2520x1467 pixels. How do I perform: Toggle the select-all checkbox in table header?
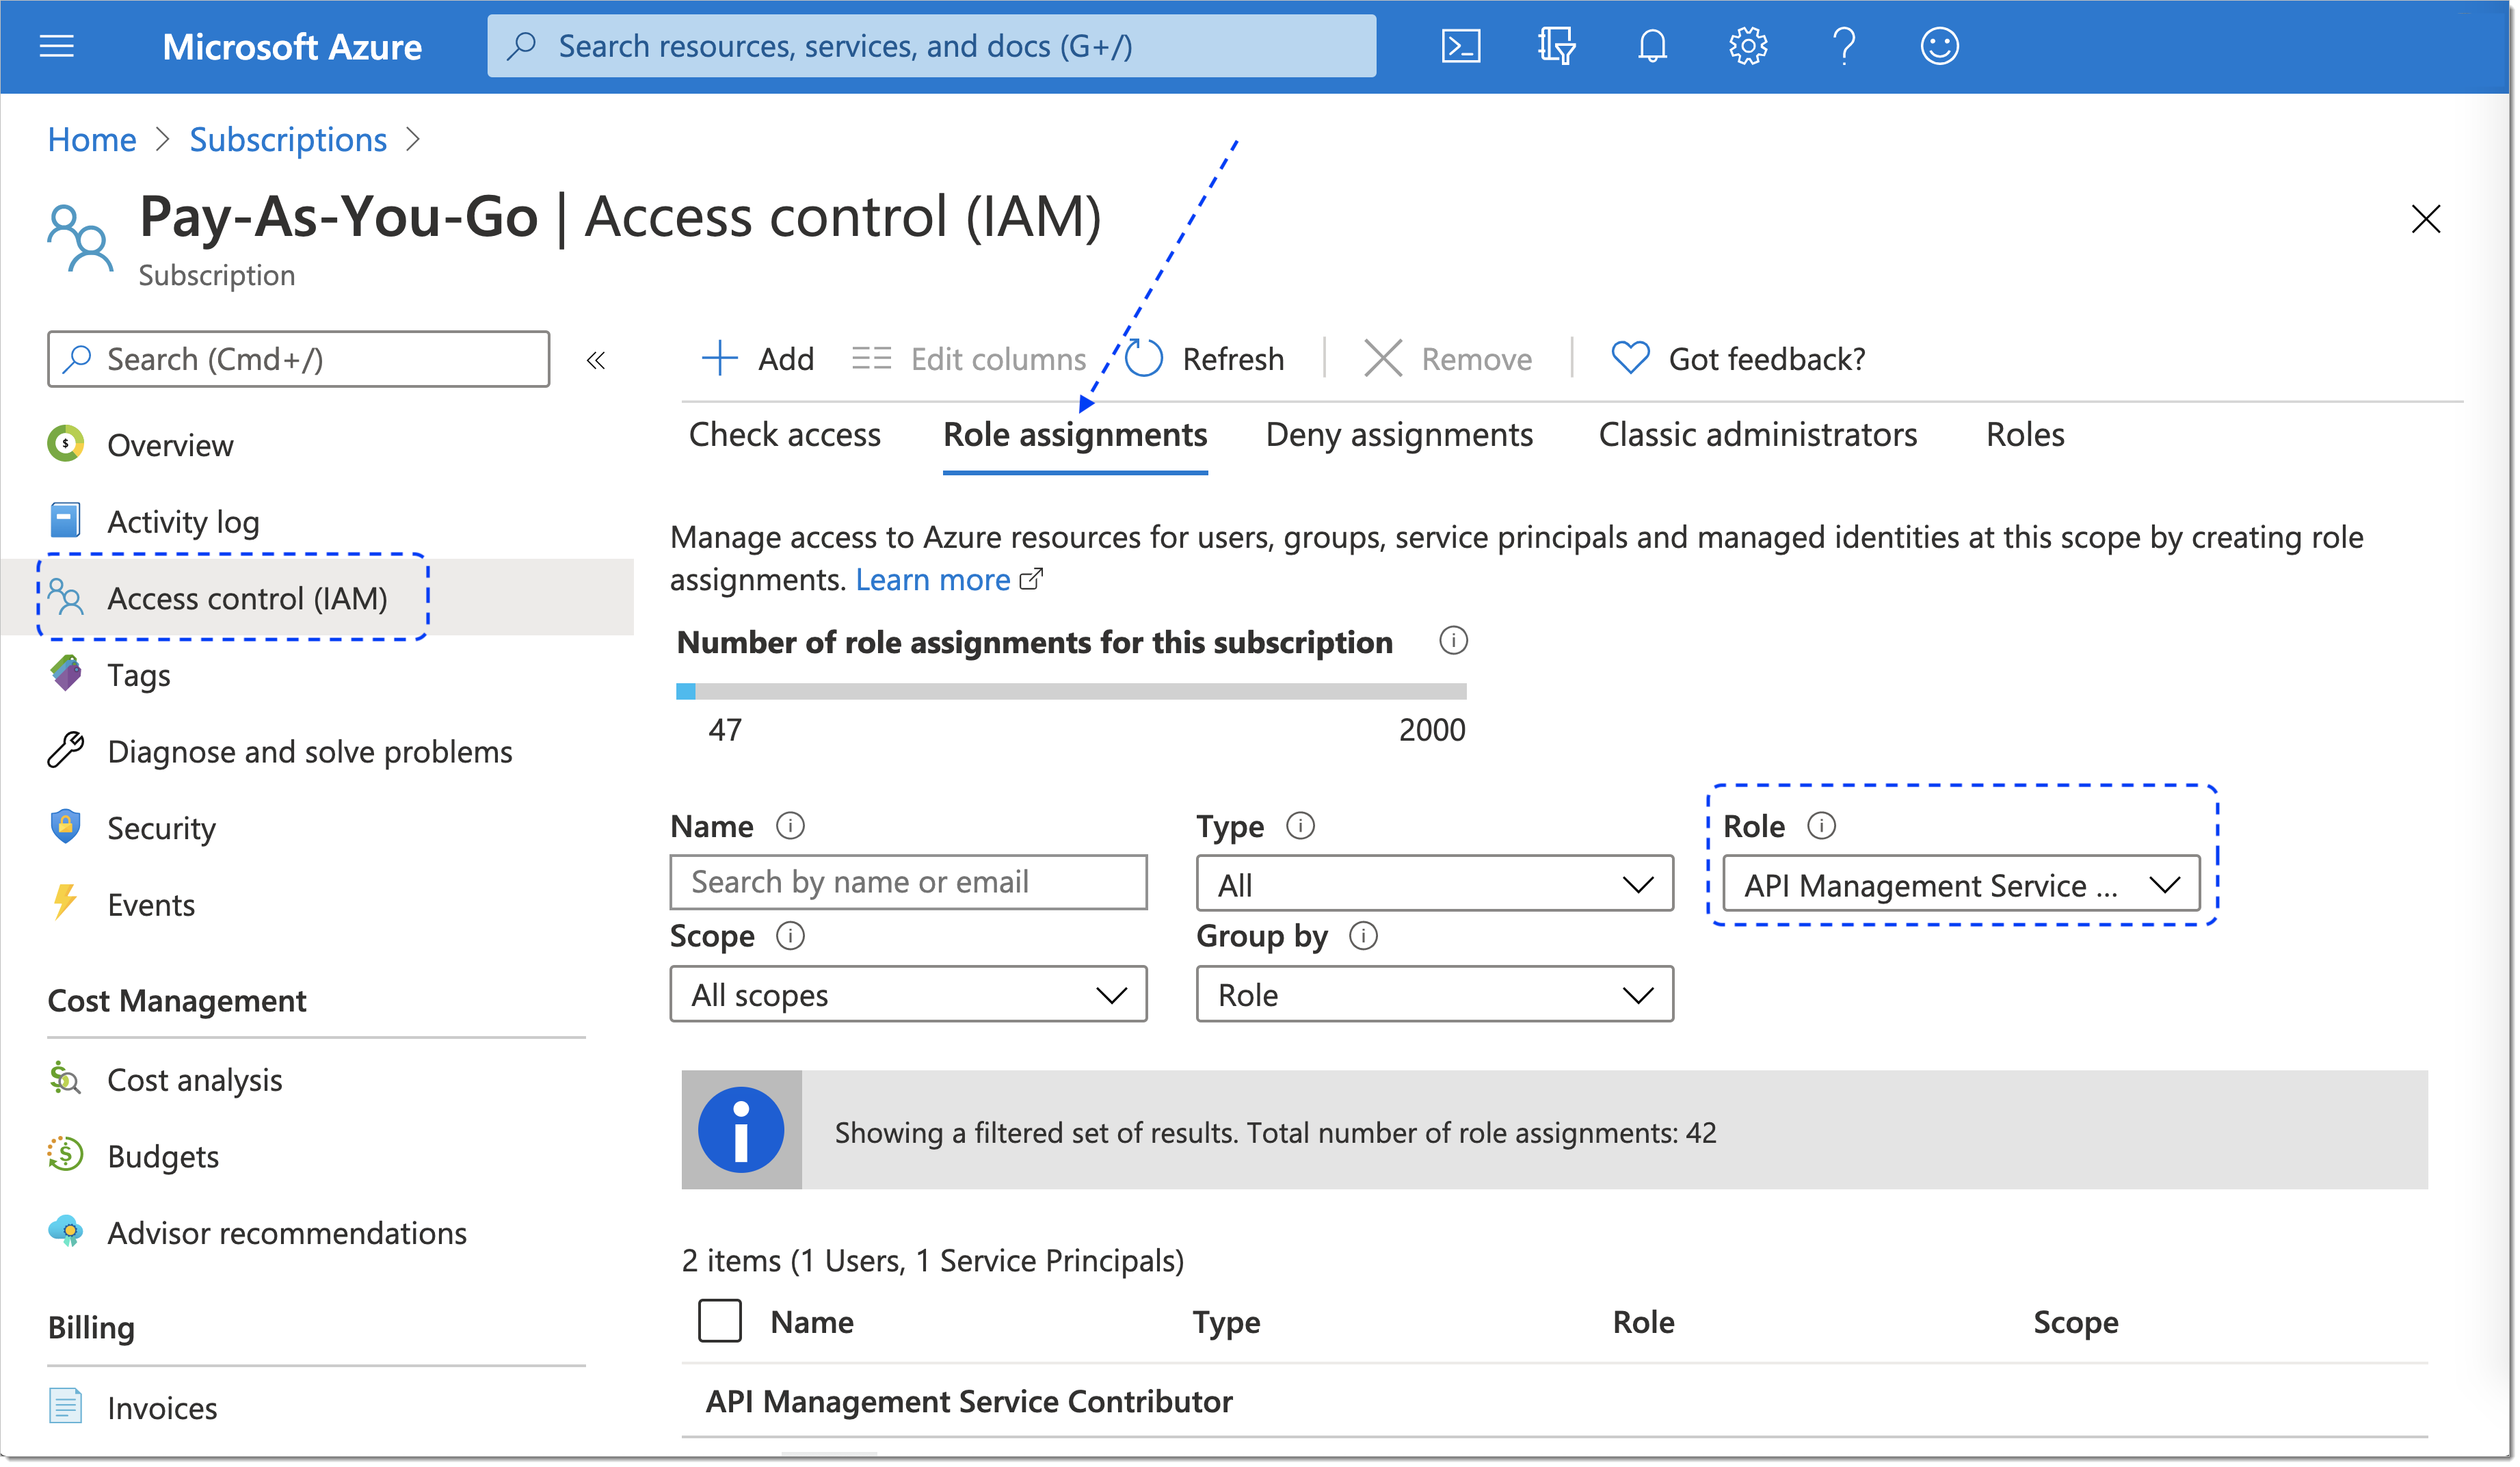click(720, 1321)
